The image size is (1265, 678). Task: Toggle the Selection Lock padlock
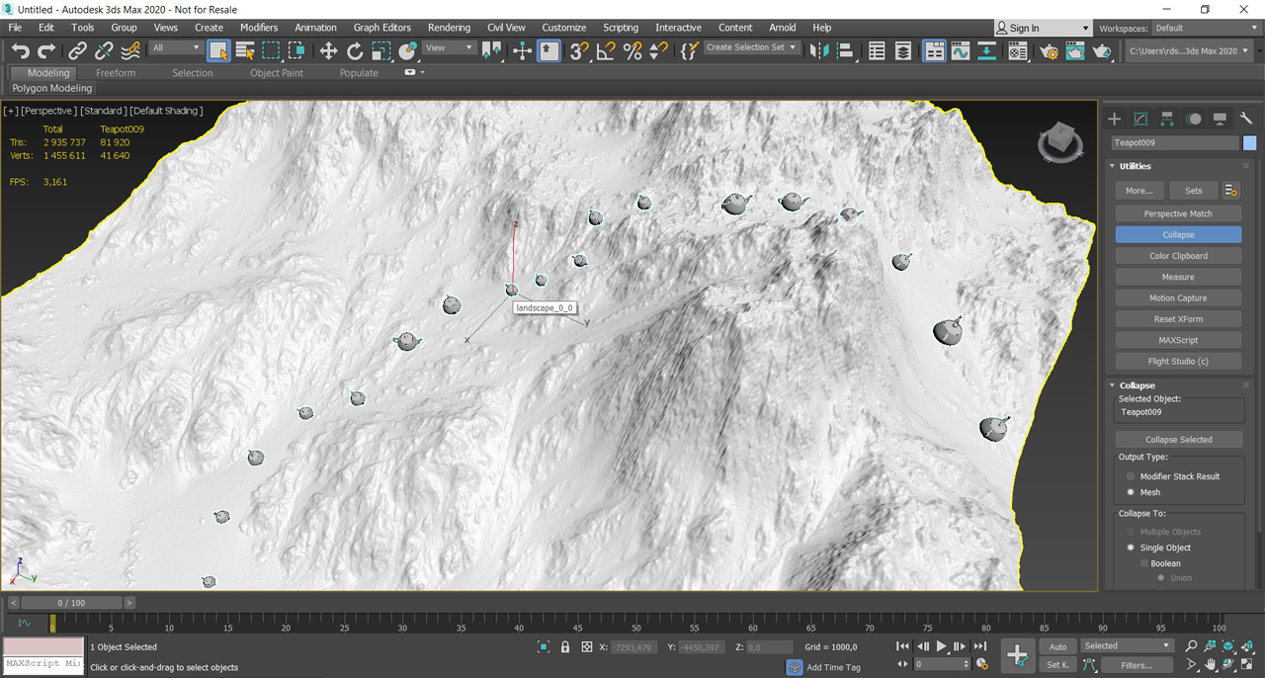tap(565, 647)
